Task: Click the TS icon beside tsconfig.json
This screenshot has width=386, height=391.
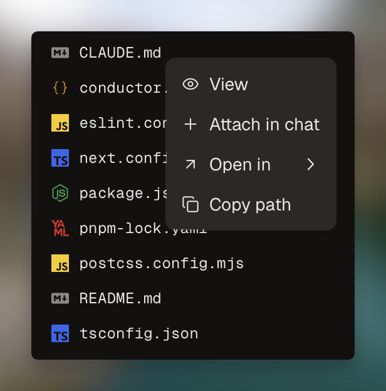Action: click(60, 333)
